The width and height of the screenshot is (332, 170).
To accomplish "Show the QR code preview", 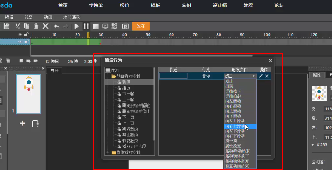I will tap(115, 26).
